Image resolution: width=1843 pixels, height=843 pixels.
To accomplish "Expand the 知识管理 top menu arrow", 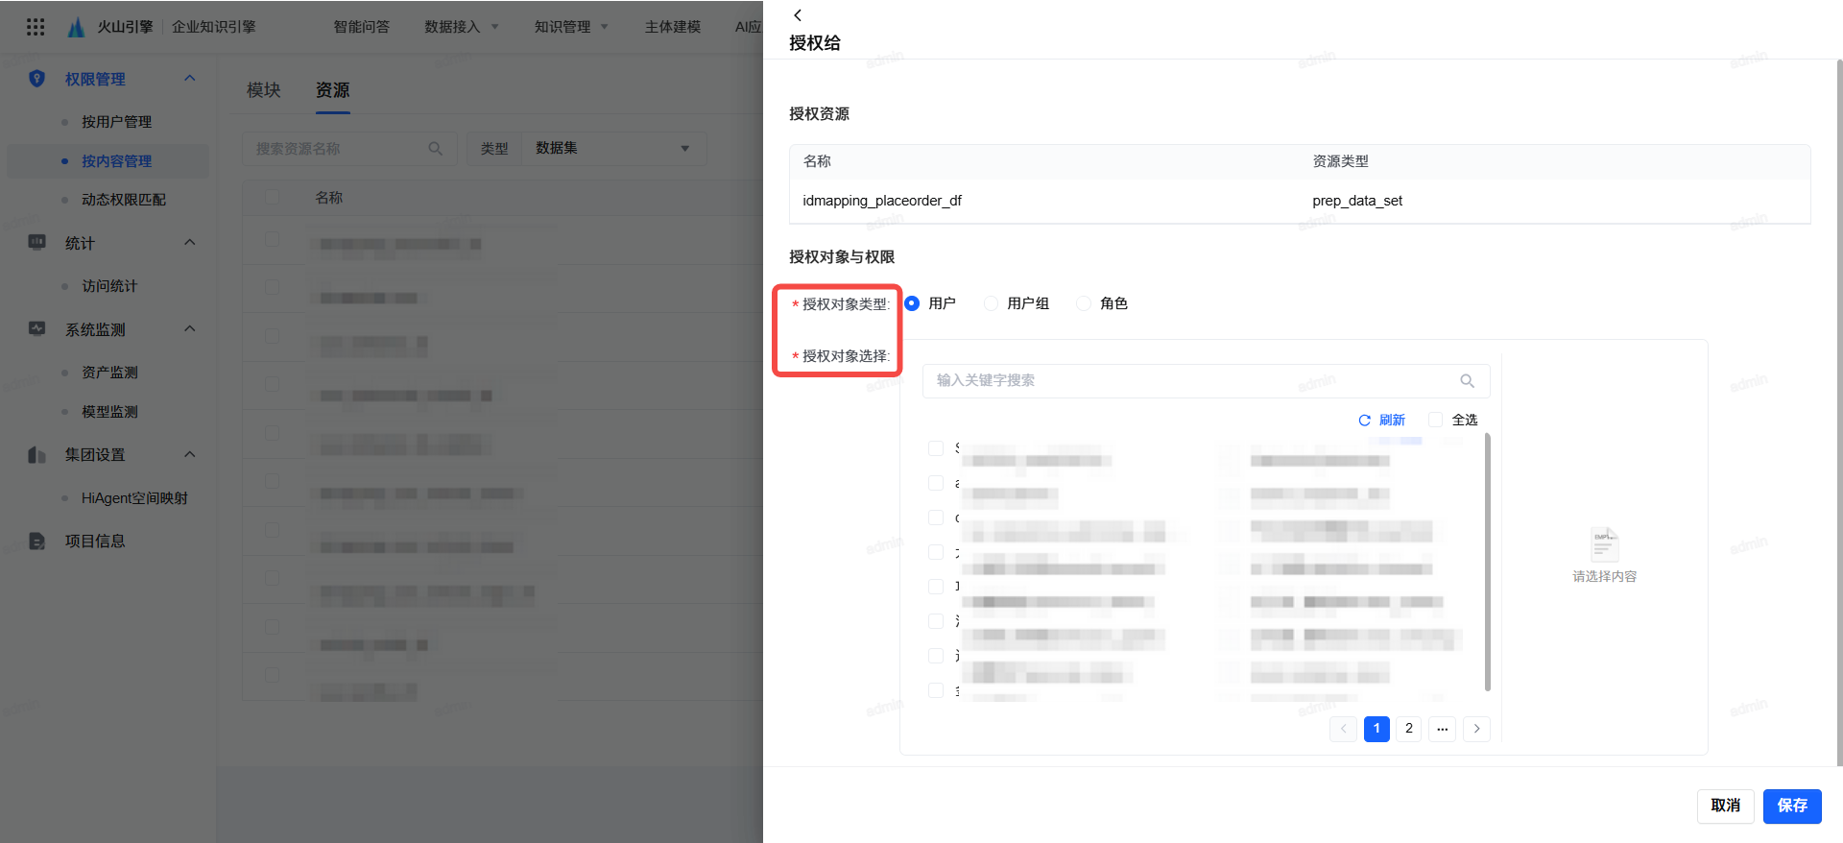I will (x=605, y=27).
